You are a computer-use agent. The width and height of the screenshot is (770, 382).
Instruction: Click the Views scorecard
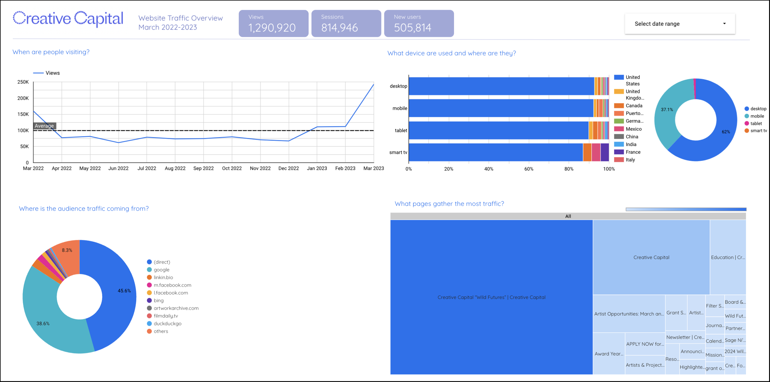273,23
